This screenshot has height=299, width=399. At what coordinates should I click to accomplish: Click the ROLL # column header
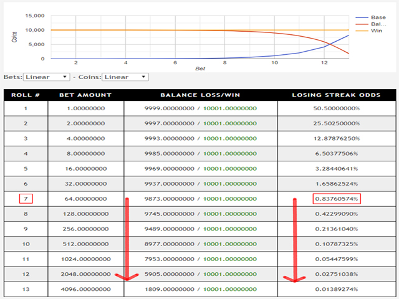[x=26, y=95]
